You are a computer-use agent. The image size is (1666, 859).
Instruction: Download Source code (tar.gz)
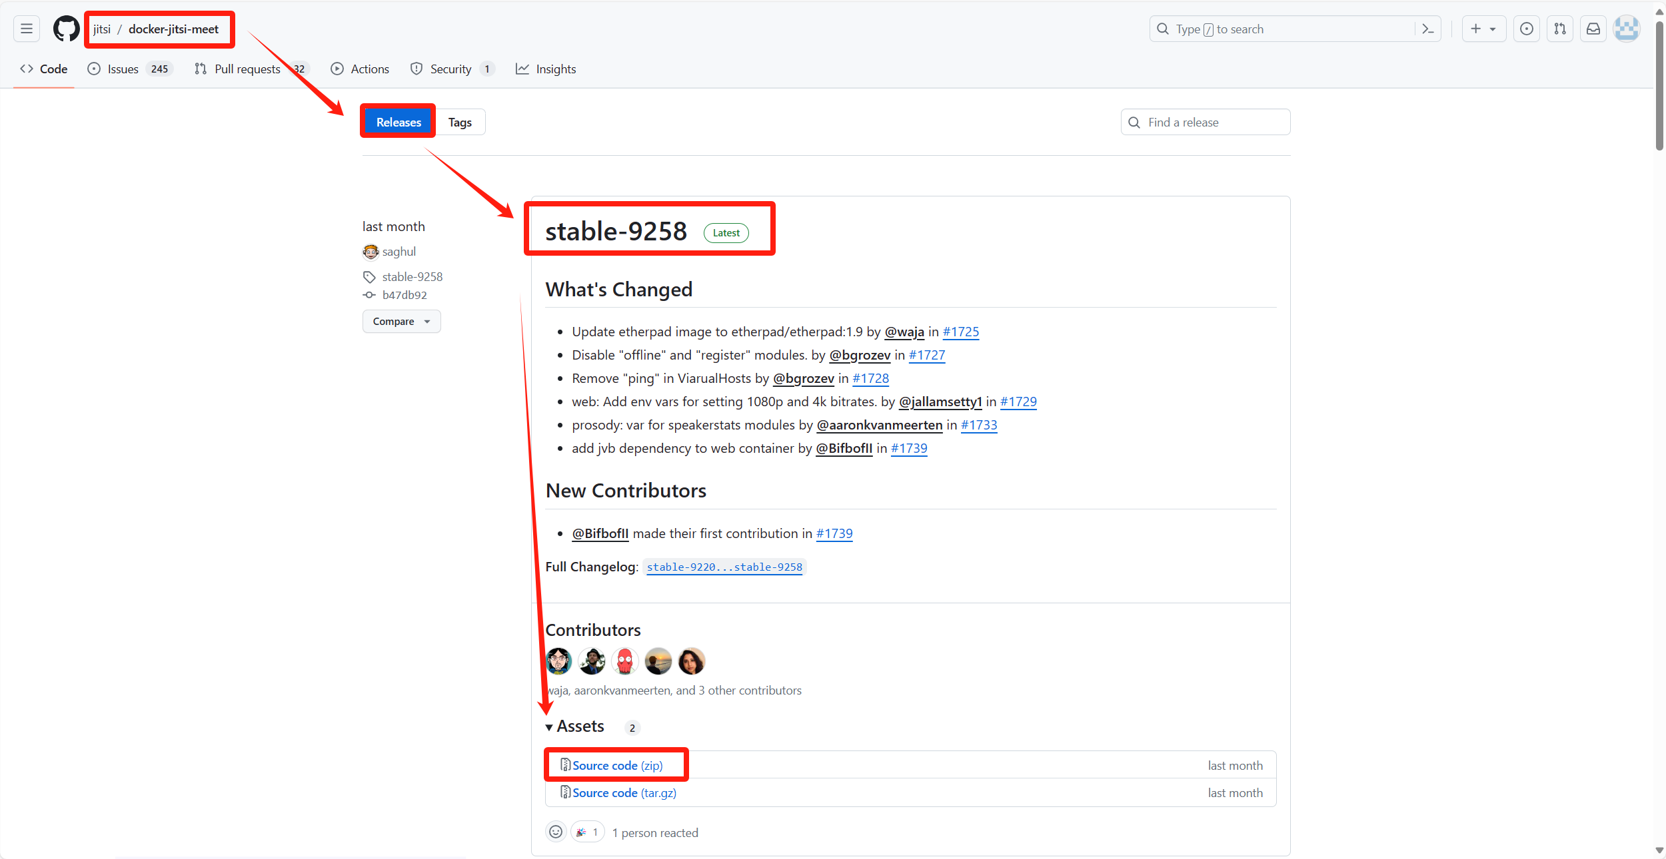click(624, 792)
